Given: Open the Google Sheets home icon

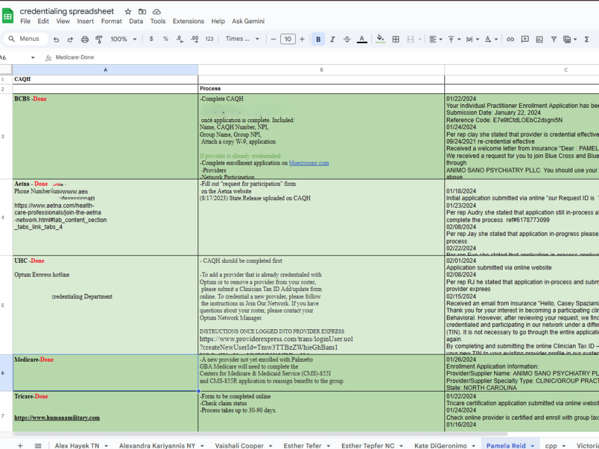Looking at the screenshot, I should pos(8,16).
